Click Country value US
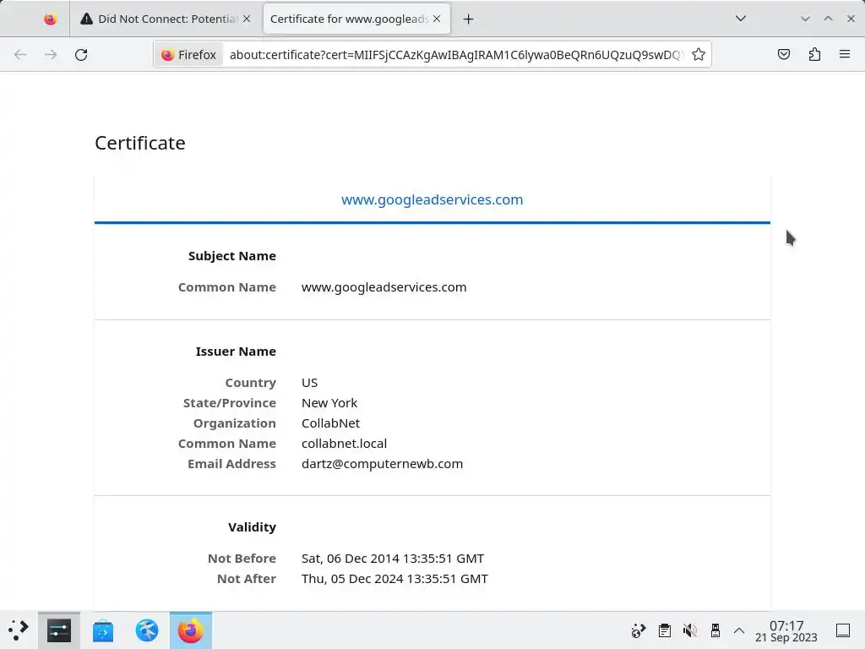 [x=309, y=383]
